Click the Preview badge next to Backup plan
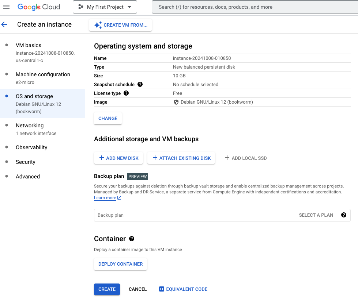The image size is (358, 297). tap(137, 177)
